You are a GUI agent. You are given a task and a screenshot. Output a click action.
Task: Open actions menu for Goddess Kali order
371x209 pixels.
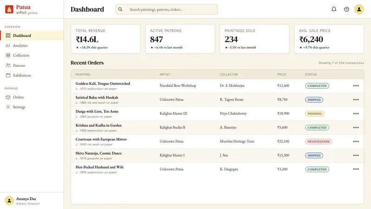(x=356, y=85)
